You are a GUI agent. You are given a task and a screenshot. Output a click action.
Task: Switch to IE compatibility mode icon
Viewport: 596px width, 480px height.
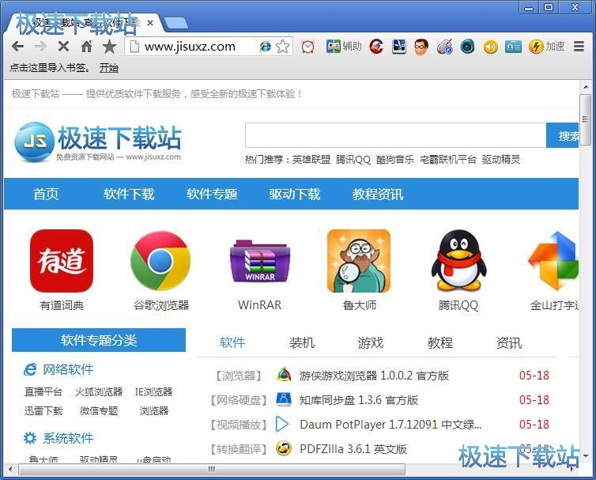click(266, 47)
